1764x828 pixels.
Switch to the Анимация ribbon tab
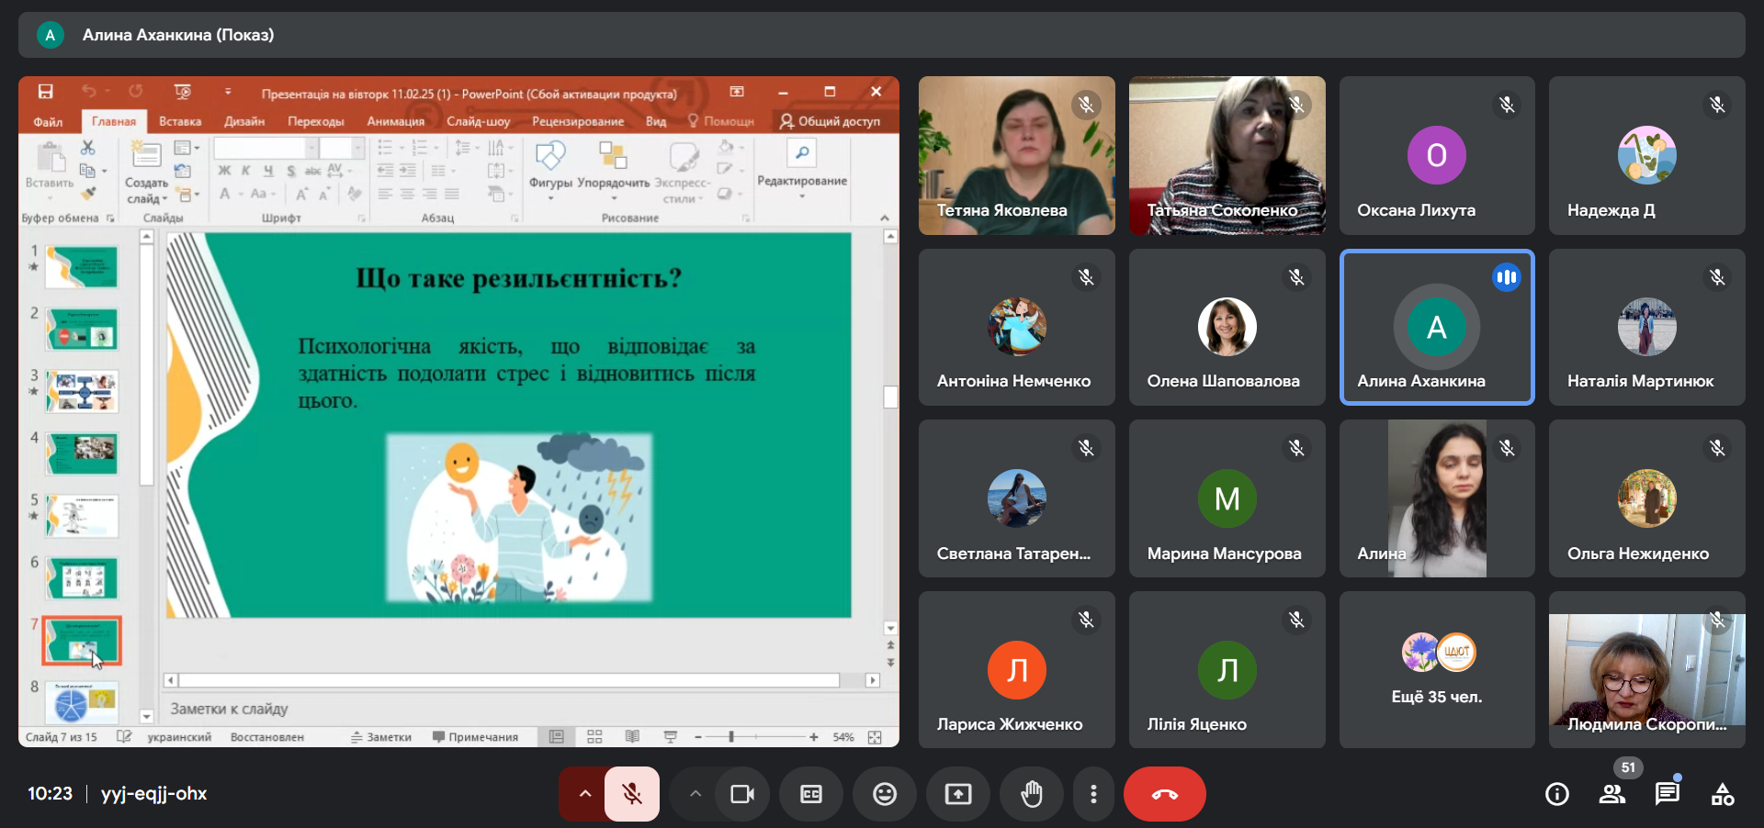tap(395, 121)
